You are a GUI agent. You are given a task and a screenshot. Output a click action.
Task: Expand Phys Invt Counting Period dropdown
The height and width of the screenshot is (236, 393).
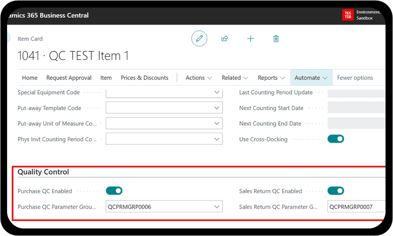pyautogui.click(x=217, y=139)
